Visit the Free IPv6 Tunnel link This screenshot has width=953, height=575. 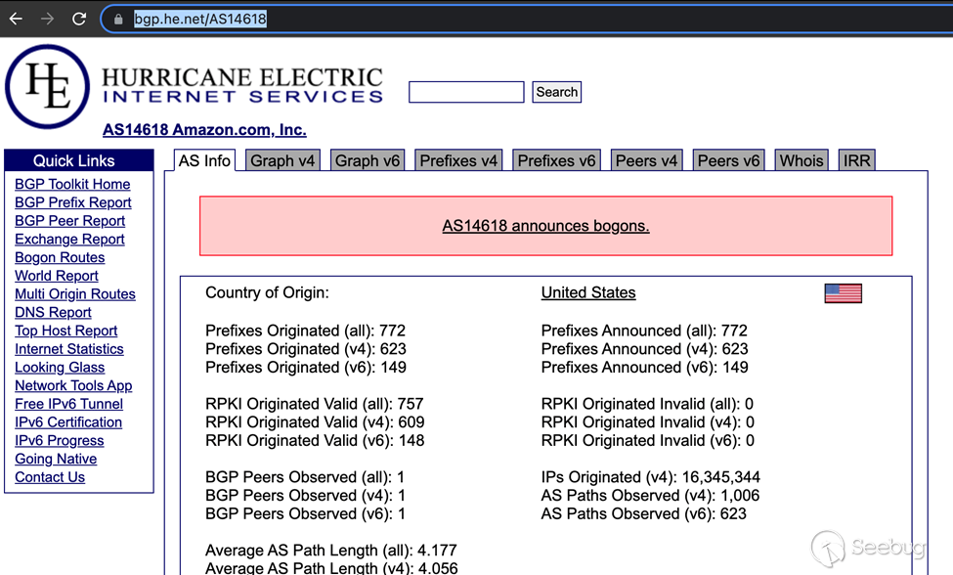click(x=68, y=404)
